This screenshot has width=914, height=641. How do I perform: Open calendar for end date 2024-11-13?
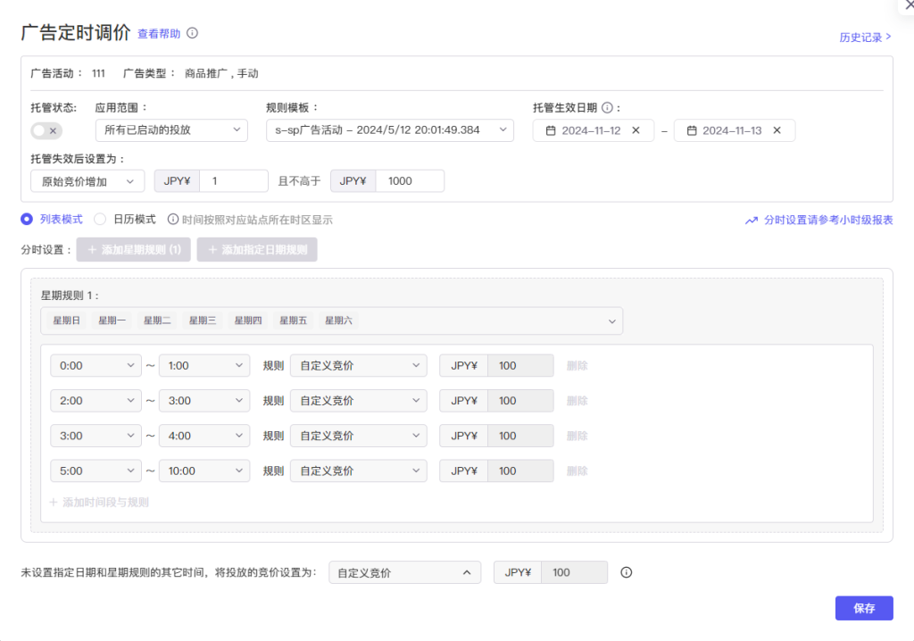click(692, 130)
